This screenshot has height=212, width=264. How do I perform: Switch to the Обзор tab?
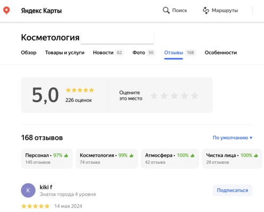point(29,52)
